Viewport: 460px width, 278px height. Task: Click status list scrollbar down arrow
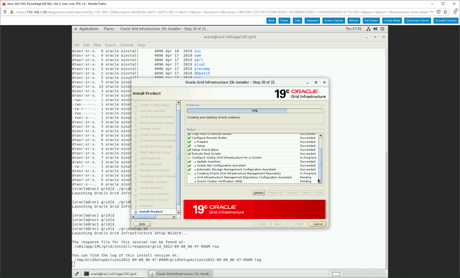321,181
